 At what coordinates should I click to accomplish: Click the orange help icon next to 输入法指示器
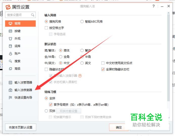[x=80, y=76]
